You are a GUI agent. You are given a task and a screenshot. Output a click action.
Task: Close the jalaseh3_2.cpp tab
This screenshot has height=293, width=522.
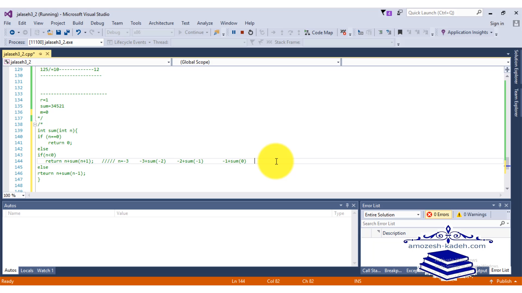tap(47, 54)
